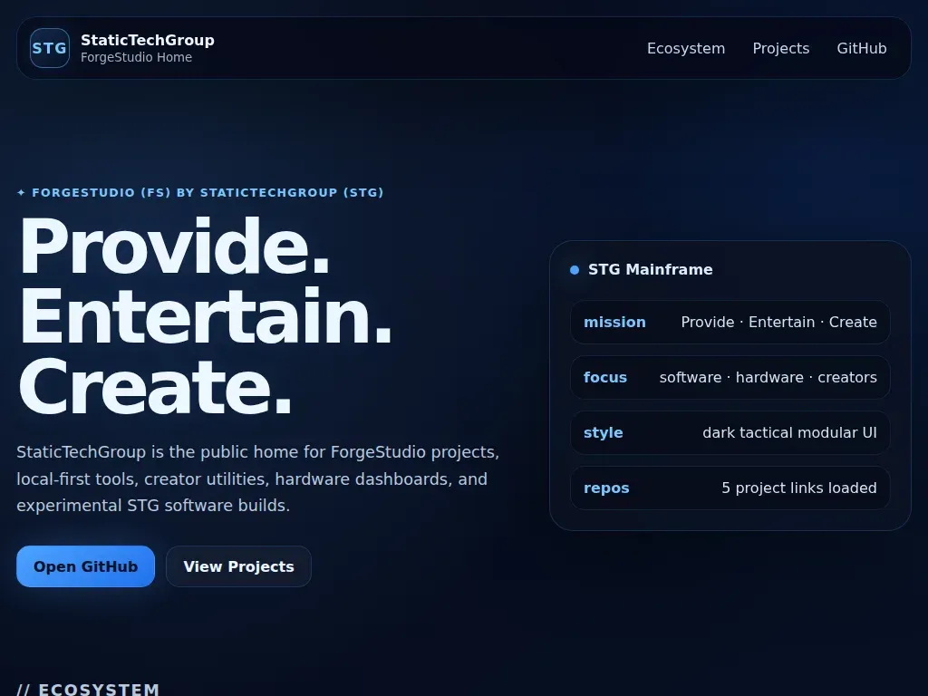Click the ForgeStudio Home subtitle
Viewport: 928px width, 696px height.
136,57
